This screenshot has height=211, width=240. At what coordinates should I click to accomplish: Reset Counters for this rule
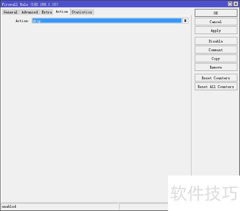click(x=216, y=78)
